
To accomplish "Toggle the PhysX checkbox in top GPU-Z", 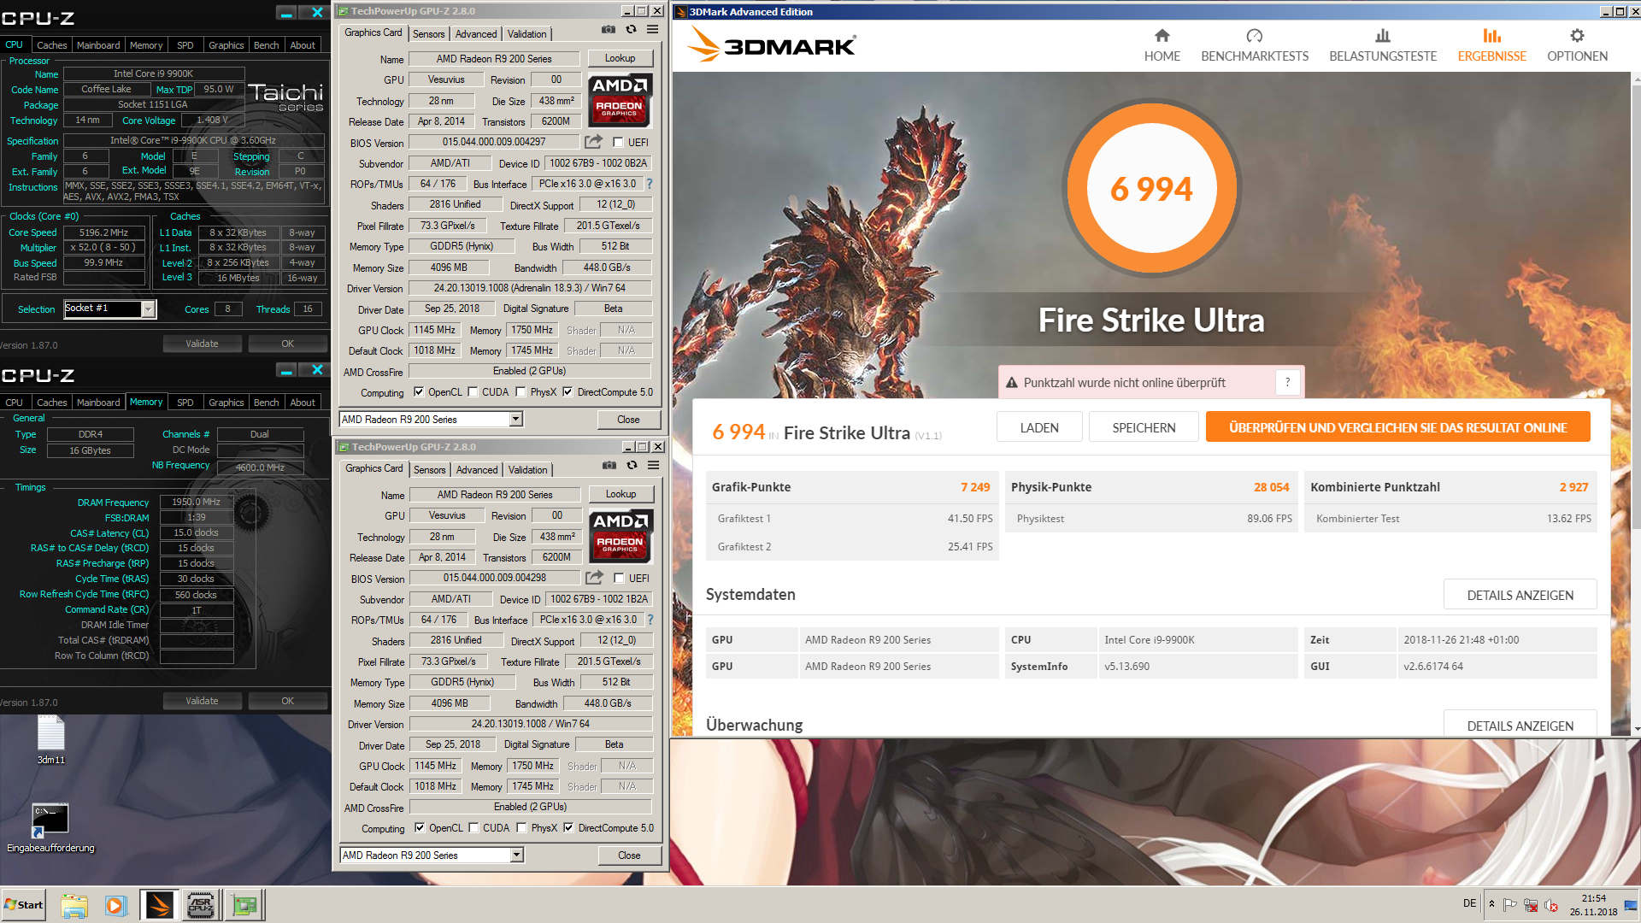I will pos(521,392).
